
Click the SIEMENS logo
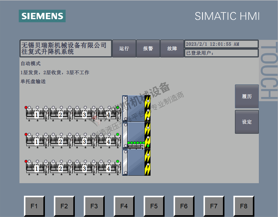[x=42, y=16]
